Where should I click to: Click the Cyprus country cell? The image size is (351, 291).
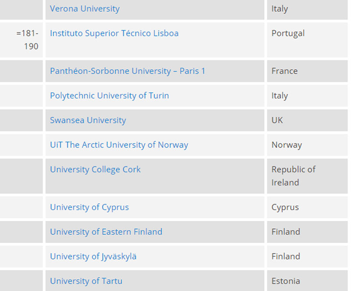[x=285, y=207]
